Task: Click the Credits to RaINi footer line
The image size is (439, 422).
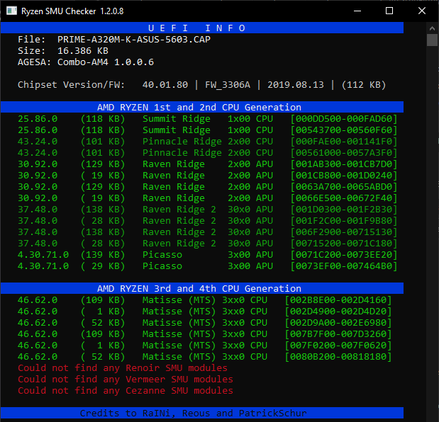Action: tap(202, 413)
